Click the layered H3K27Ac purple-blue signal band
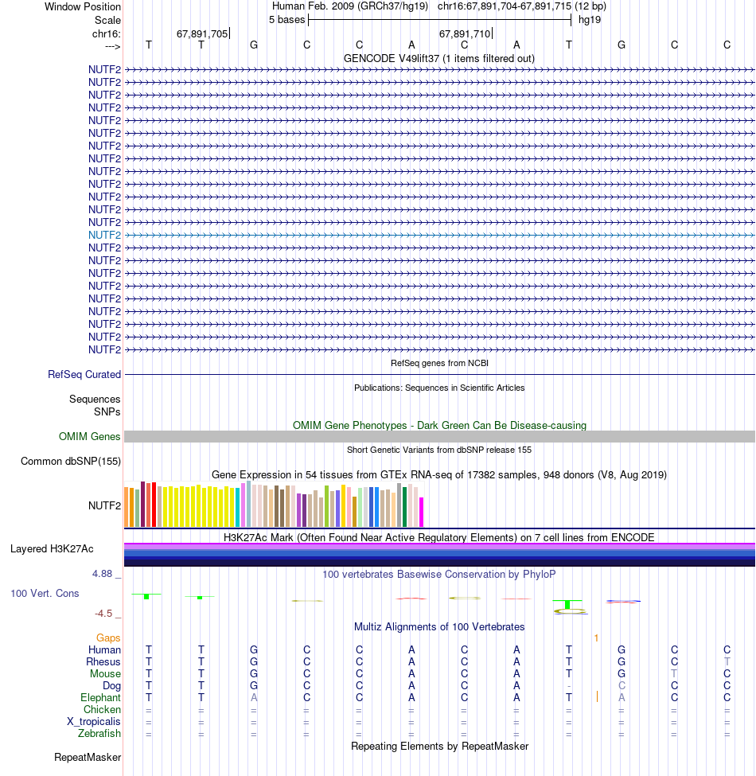The width and height of the screenshot is (756, 776). 439,555
